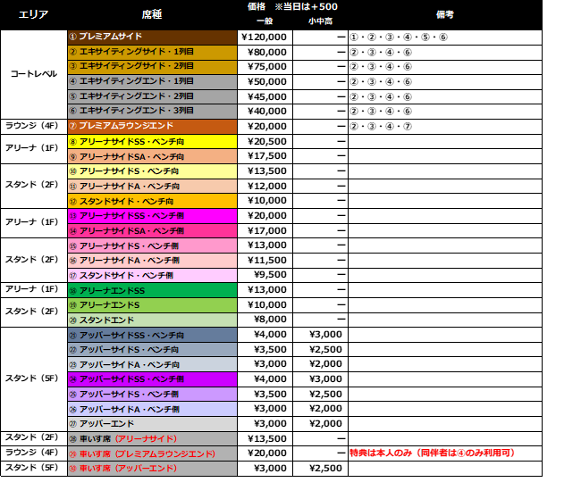Click the red wheelchair note in 備考

point(432,453)
